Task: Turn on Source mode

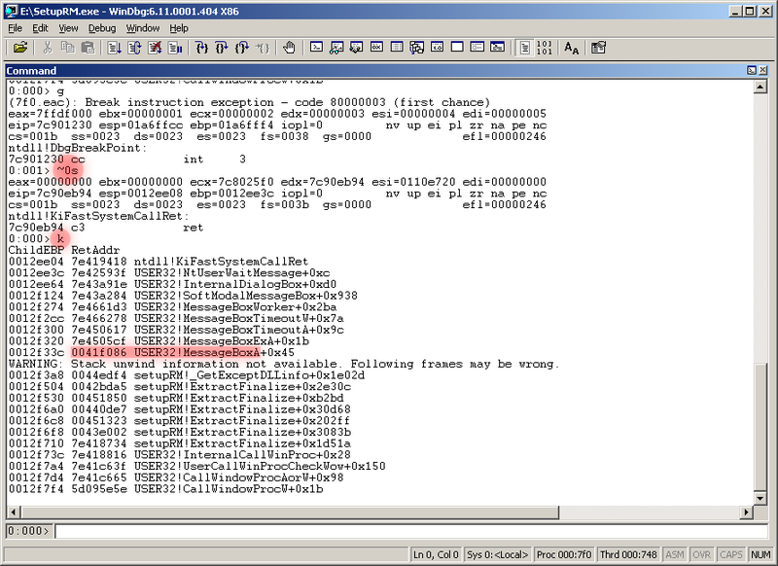Action: coord(524,48)
